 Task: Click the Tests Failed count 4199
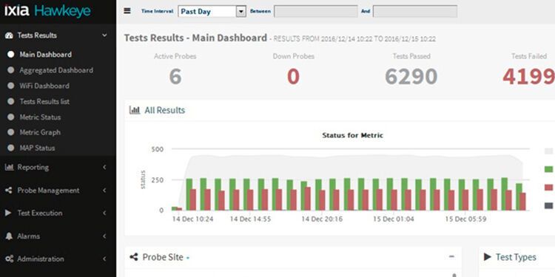(x=529, y=76)
